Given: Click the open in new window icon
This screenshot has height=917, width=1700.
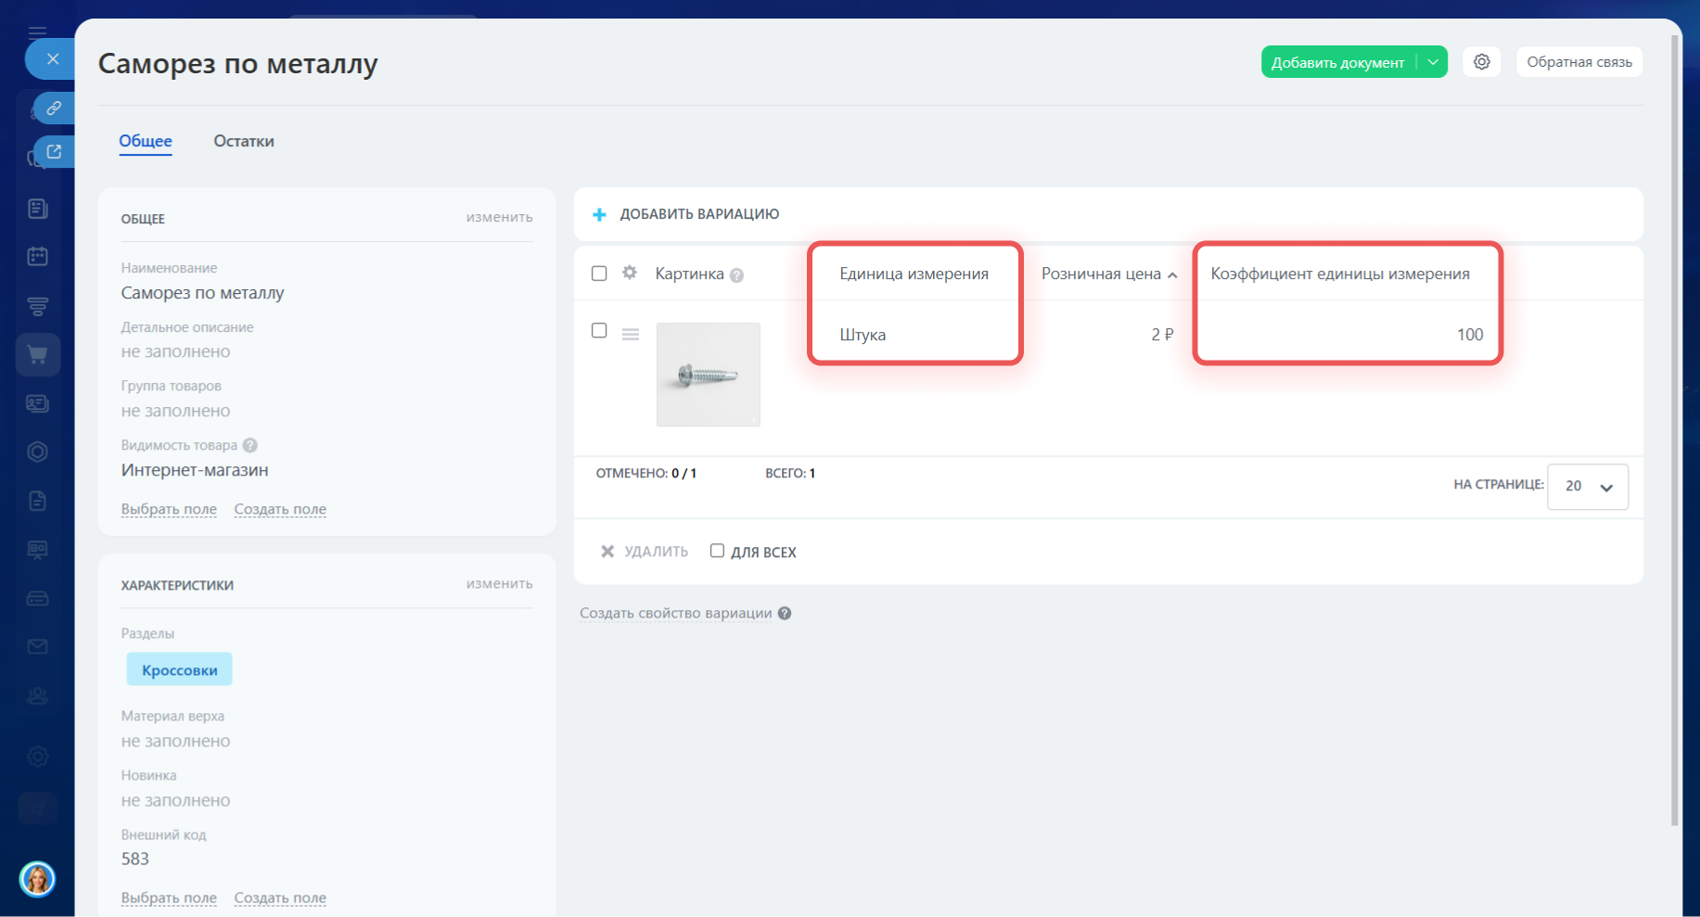Looking at the screenshot, I should click(x=54, y=151).
